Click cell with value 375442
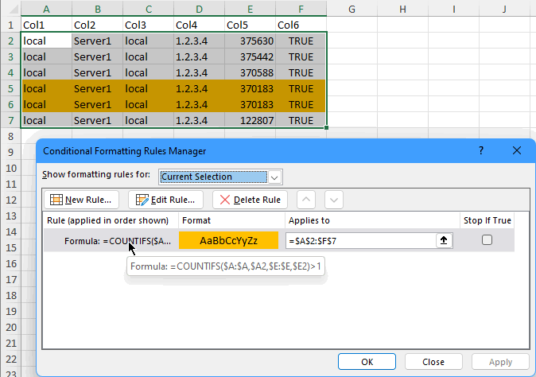 coord(250,56)
